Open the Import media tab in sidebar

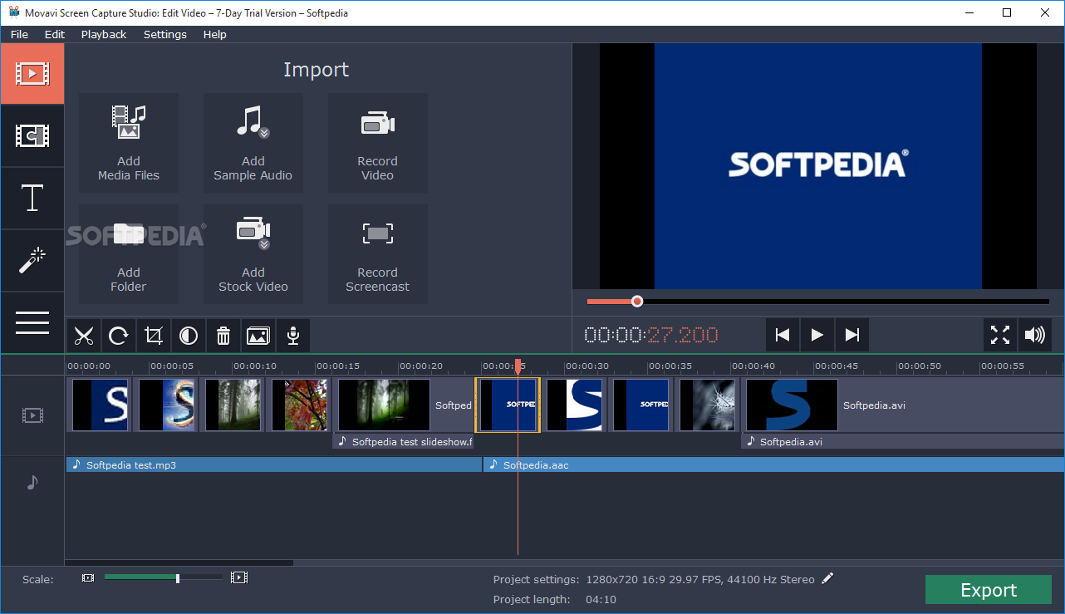[x=32, y=74]
